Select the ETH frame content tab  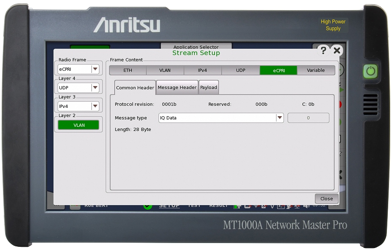click(128, 70)
